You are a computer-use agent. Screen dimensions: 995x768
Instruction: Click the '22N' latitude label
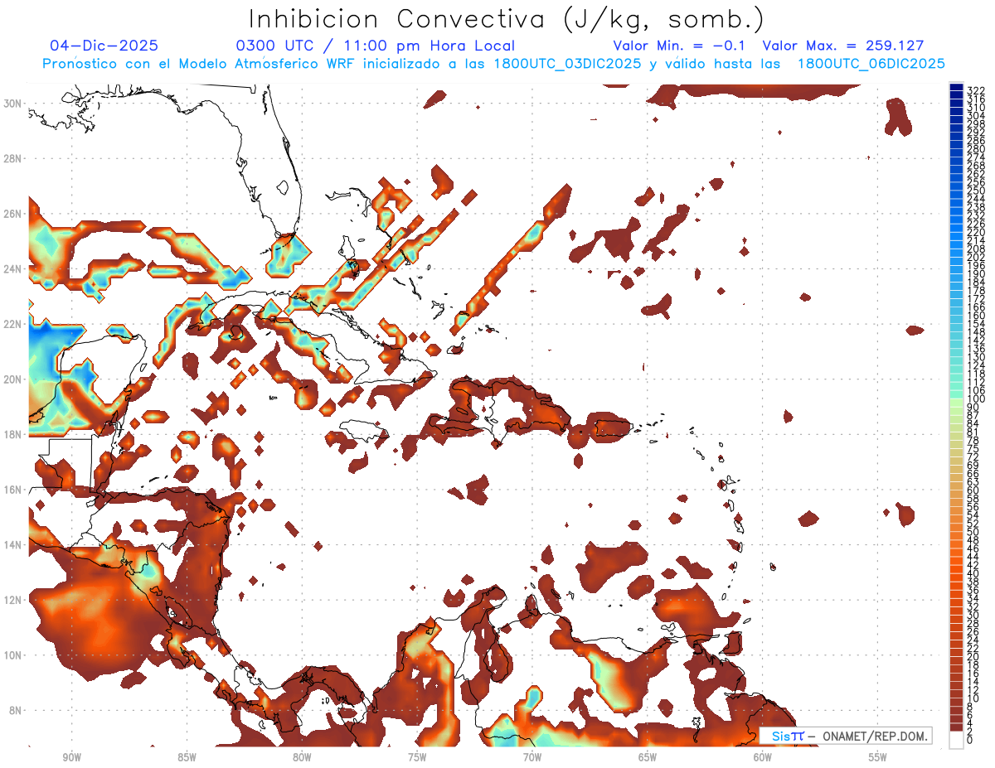[x=12, y=324]
